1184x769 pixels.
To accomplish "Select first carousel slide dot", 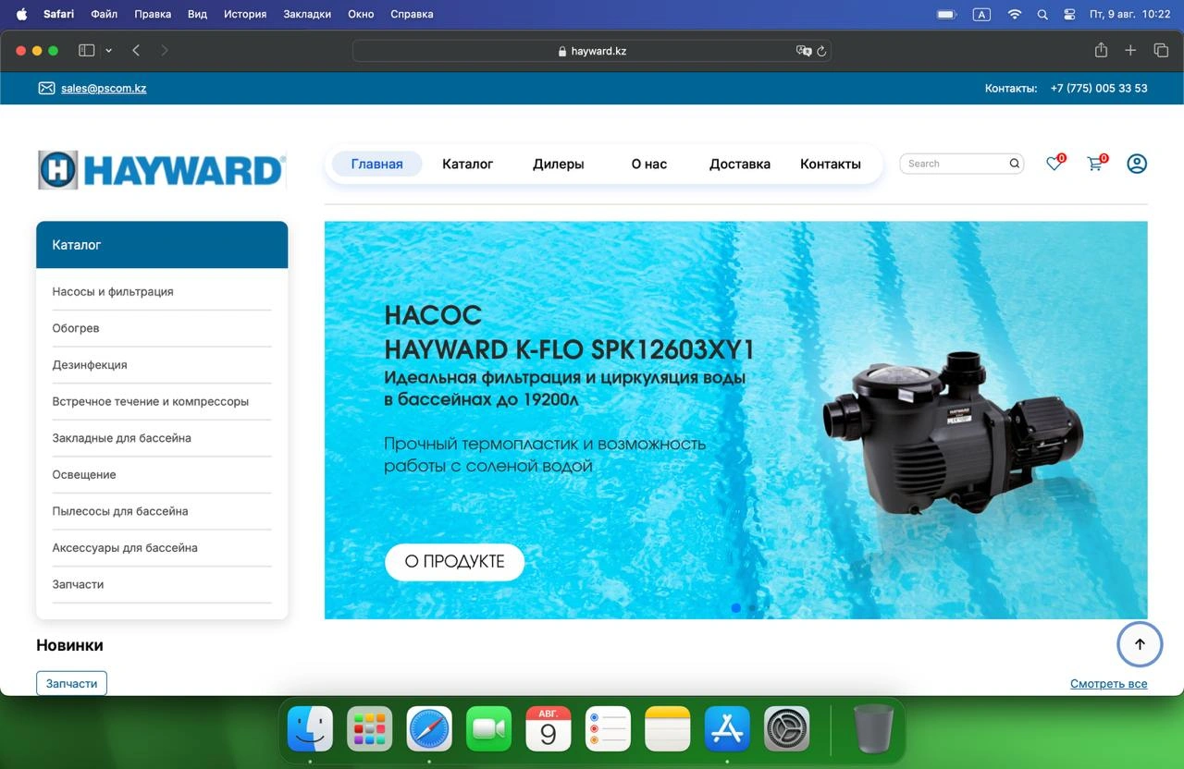I will [x=736, y=608].
